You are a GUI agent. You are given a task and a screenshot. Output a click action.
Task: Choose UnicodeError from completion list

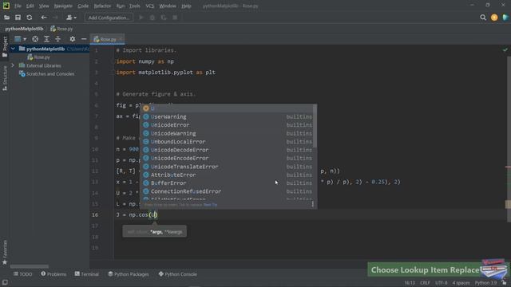tap(228, 125)
